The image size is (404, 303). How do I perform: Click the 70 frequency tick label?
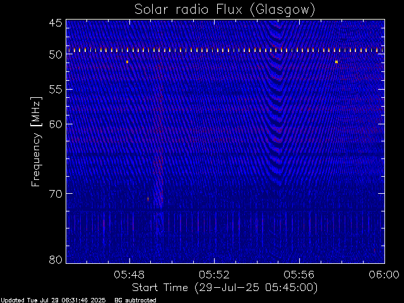click(56, 194)
